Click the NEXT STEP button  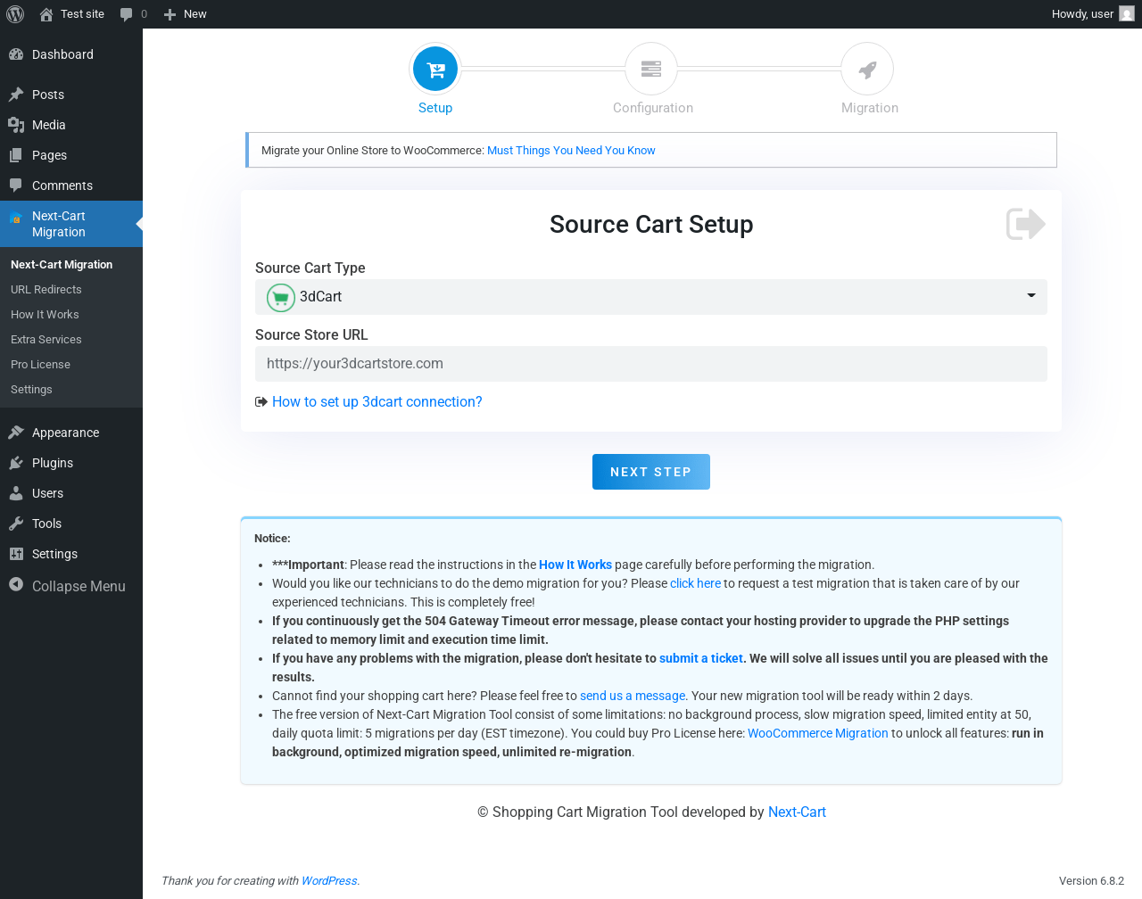point(651,472)
